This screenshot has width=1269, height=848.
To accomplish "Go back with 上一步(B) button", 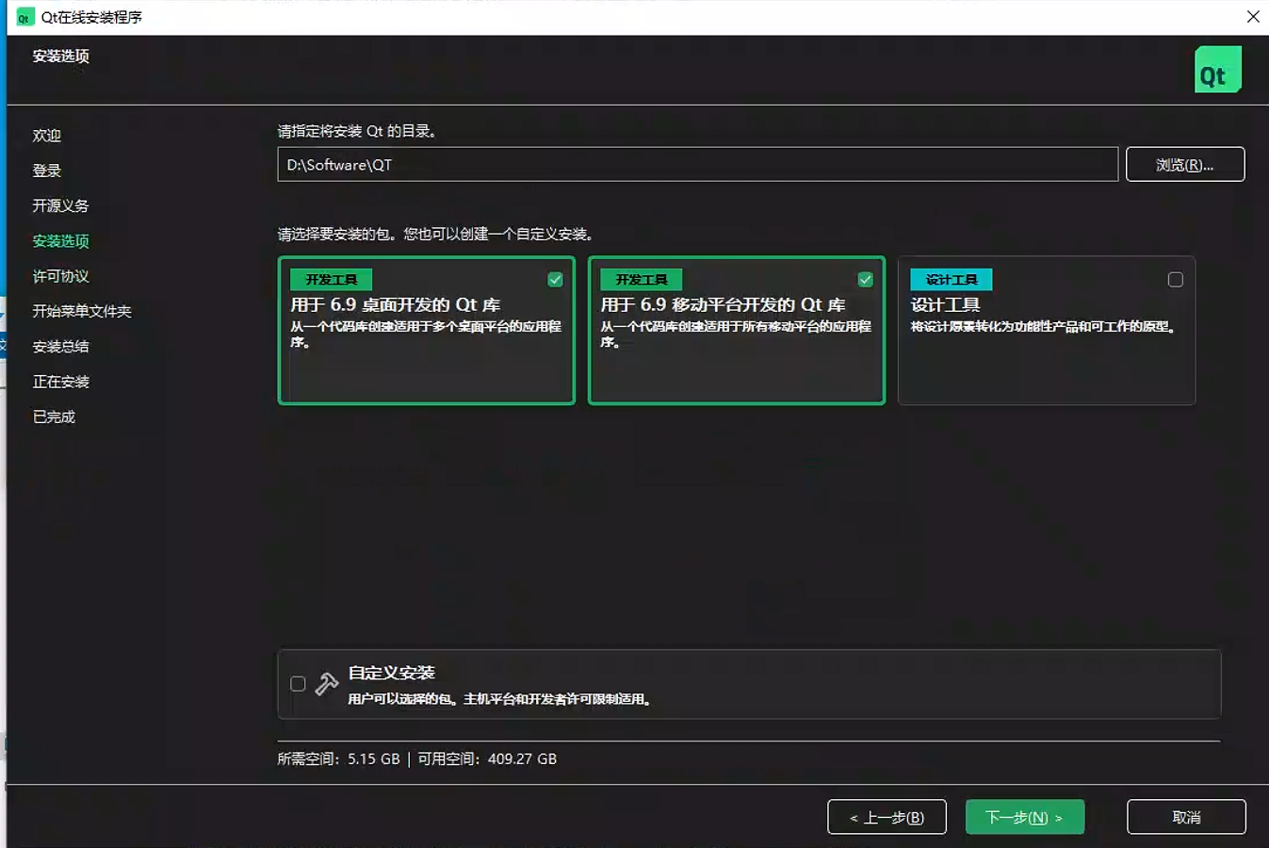I will coord(887,817).
